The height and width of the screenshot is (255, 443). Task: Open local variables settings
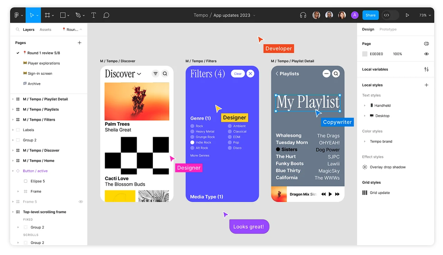pos(426,69)
